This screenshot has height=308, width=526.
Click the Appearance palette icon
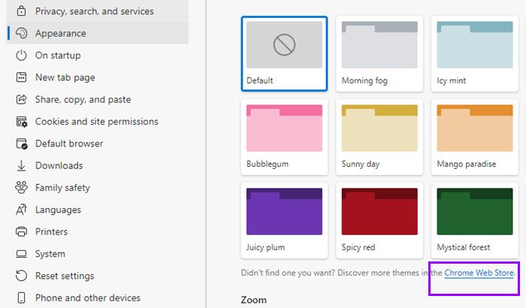click(21, 33)
